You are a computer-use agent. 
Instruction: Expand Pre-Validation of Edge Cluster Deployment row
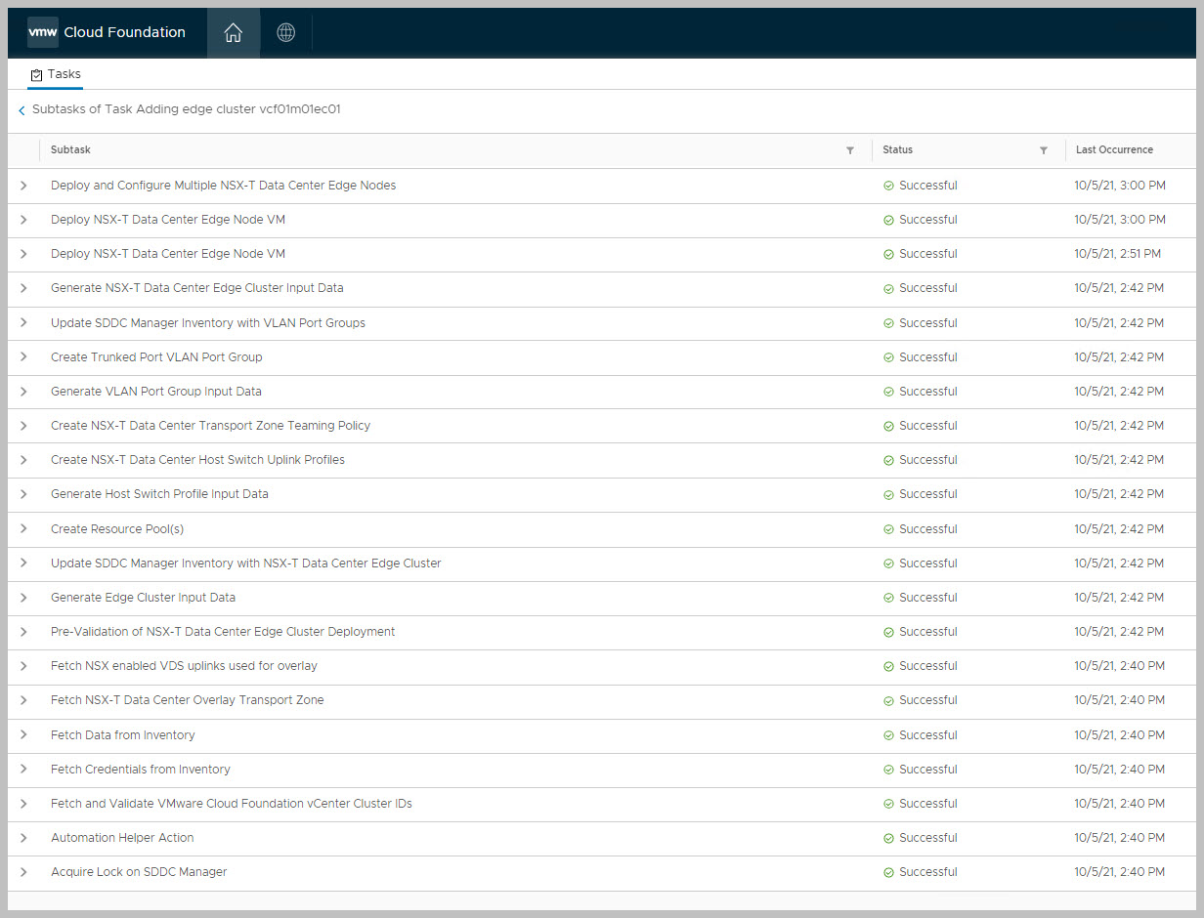[23, 632]
